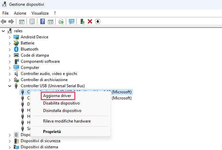Click Scan for hardware changes monitor icon
222x150 pixels.
72,21
